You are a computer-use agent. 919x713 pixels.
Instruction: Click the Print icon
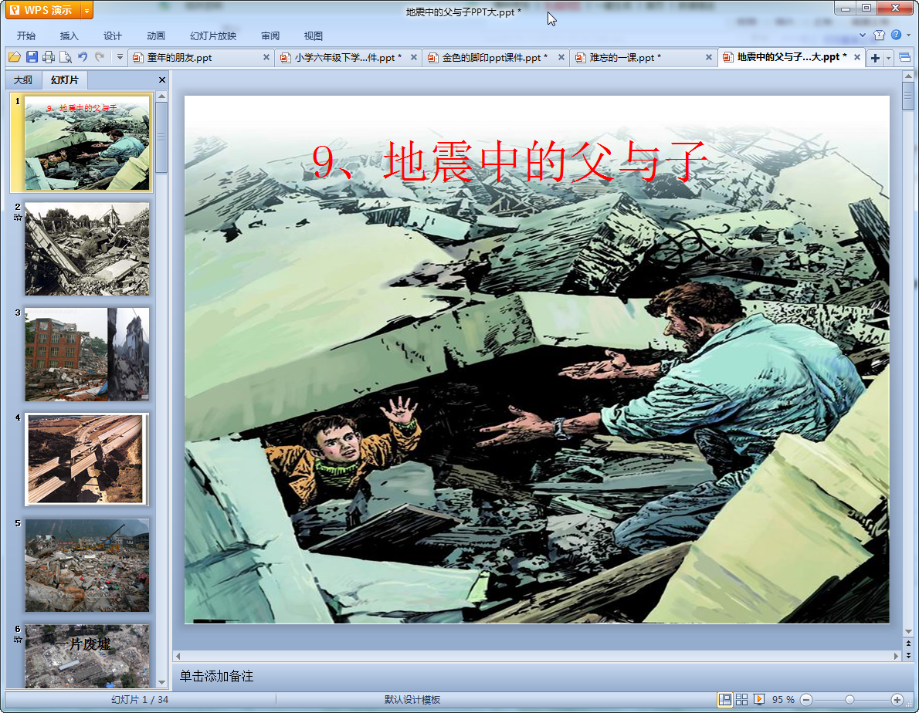coord(49,57)
